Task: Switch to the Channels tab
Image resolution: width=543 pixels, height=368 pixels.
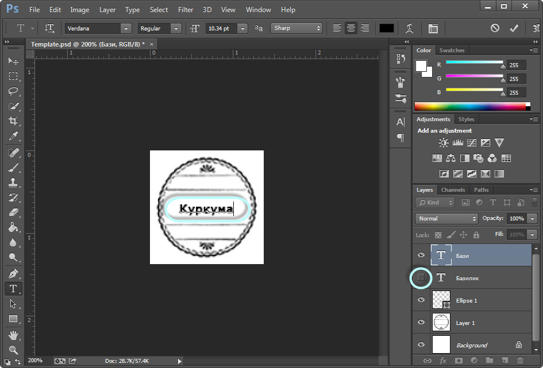Action: (x=453, y=189)
